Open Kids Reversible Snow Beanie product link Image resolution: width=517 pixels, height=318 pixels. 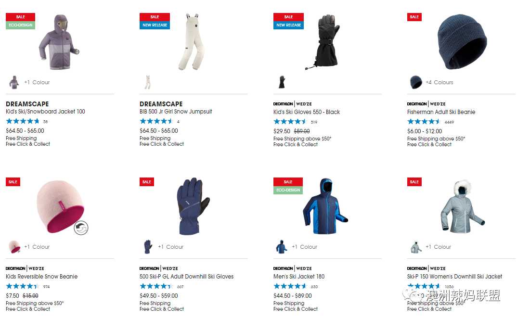tap(42, 277)
